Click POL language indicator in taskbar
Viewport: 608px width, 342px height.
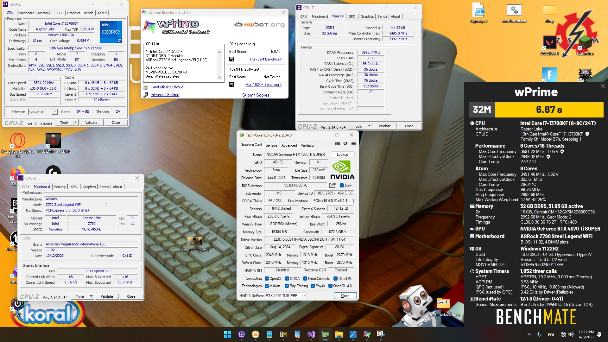click(x=551, y=334)
